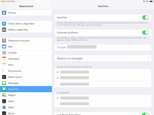Image resolution: width=154 pixels, height=115 pixels.
Task: Tap the Calendario icon
Action: tap(4, 59)
